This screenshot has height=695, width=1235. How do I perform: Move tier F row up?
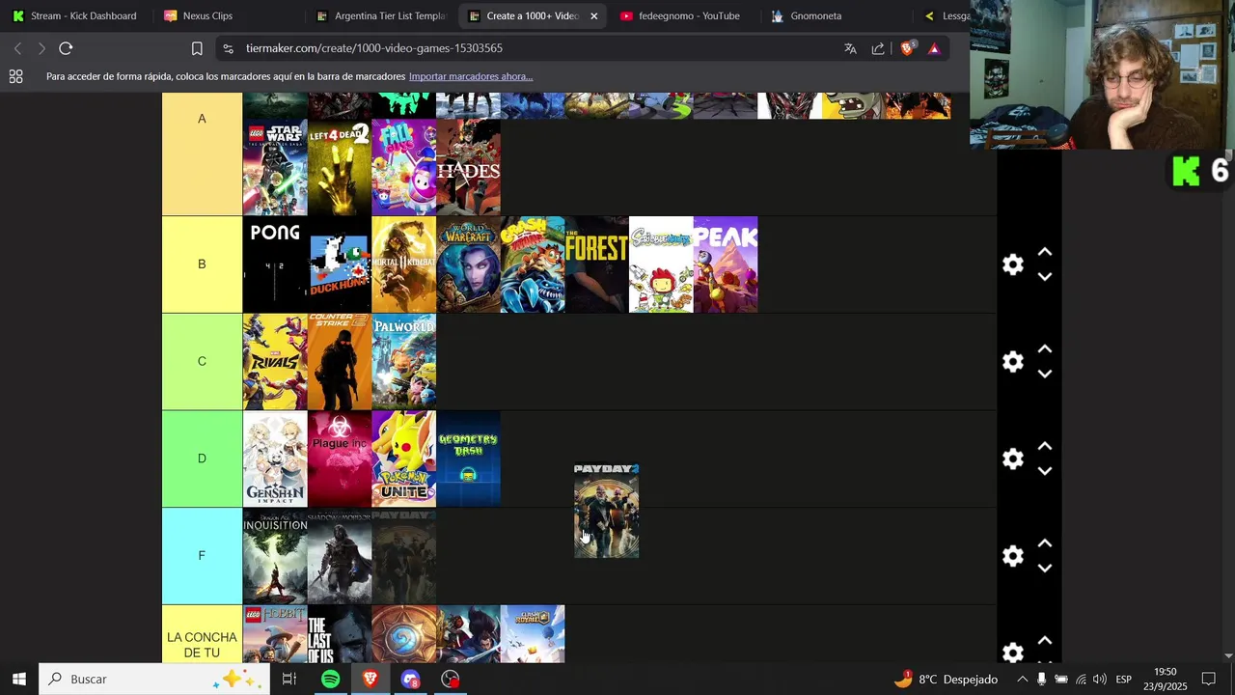[1044, 543]
